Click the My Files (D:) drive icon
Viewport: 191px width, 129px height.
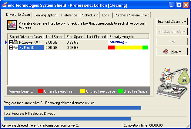[x=16, y=47]
